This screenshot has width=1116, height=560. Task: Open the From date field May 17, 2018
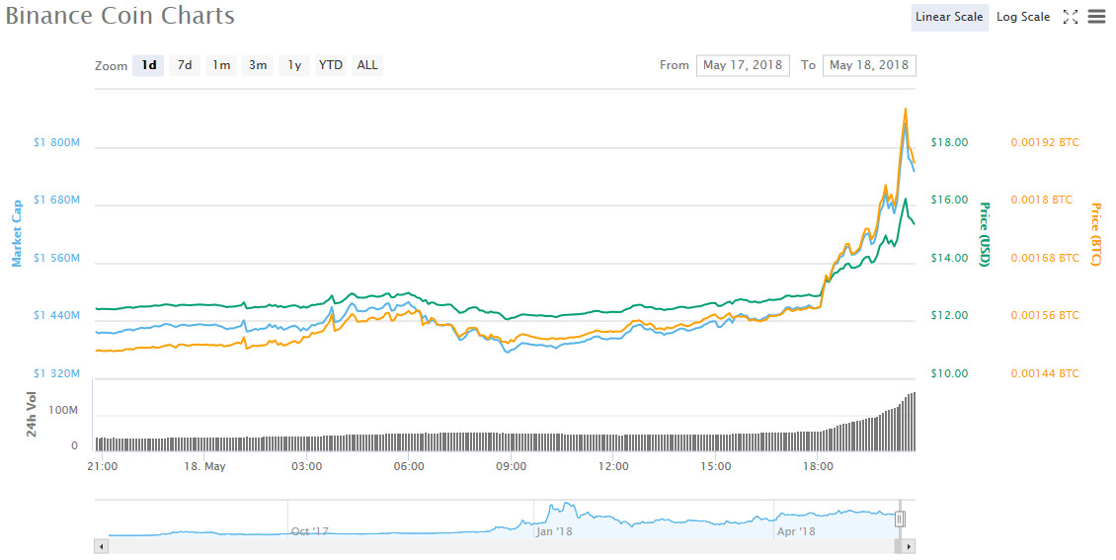click(743, 65)
